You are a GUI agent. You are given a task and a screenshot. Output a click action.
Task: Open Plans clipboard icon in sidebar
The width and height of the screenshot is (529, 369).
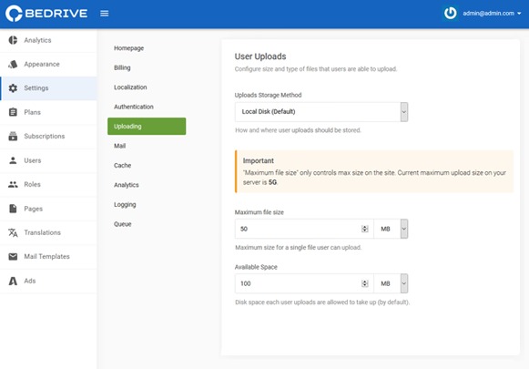pyautogui.click(x=13, y=112)
